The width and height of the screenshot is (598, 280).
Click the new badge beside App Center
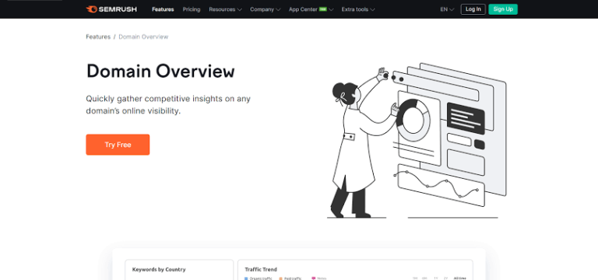click(322, 9)
